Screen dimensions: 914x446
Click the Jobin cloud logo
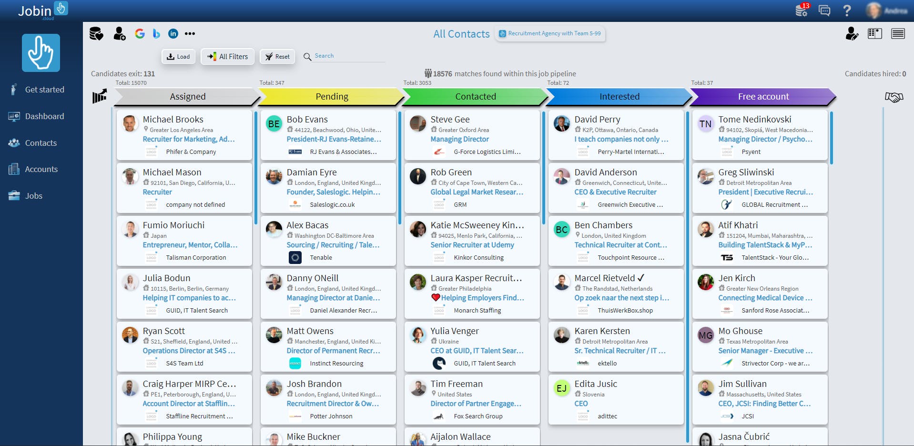click(x=42, y=10)
